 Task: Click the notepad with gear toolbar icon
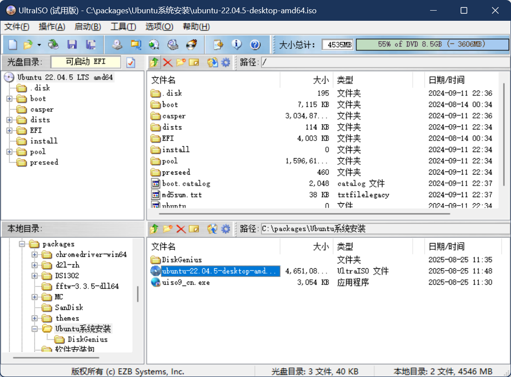click(218, 44)
